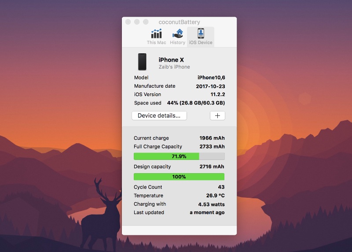Click the Cycle Count label
352x252 pixels.
pos(148,187)
